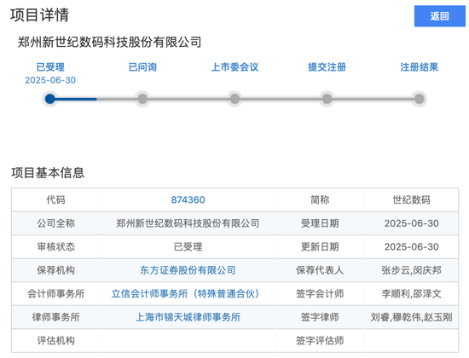Click the 律师事务所 label cell
Image resolution: width=469 pixels, height=358 pixels.
[56, 317]
